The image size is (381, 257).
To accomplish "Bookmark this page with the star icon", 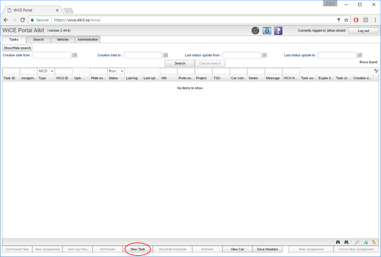I will point(346,20).
